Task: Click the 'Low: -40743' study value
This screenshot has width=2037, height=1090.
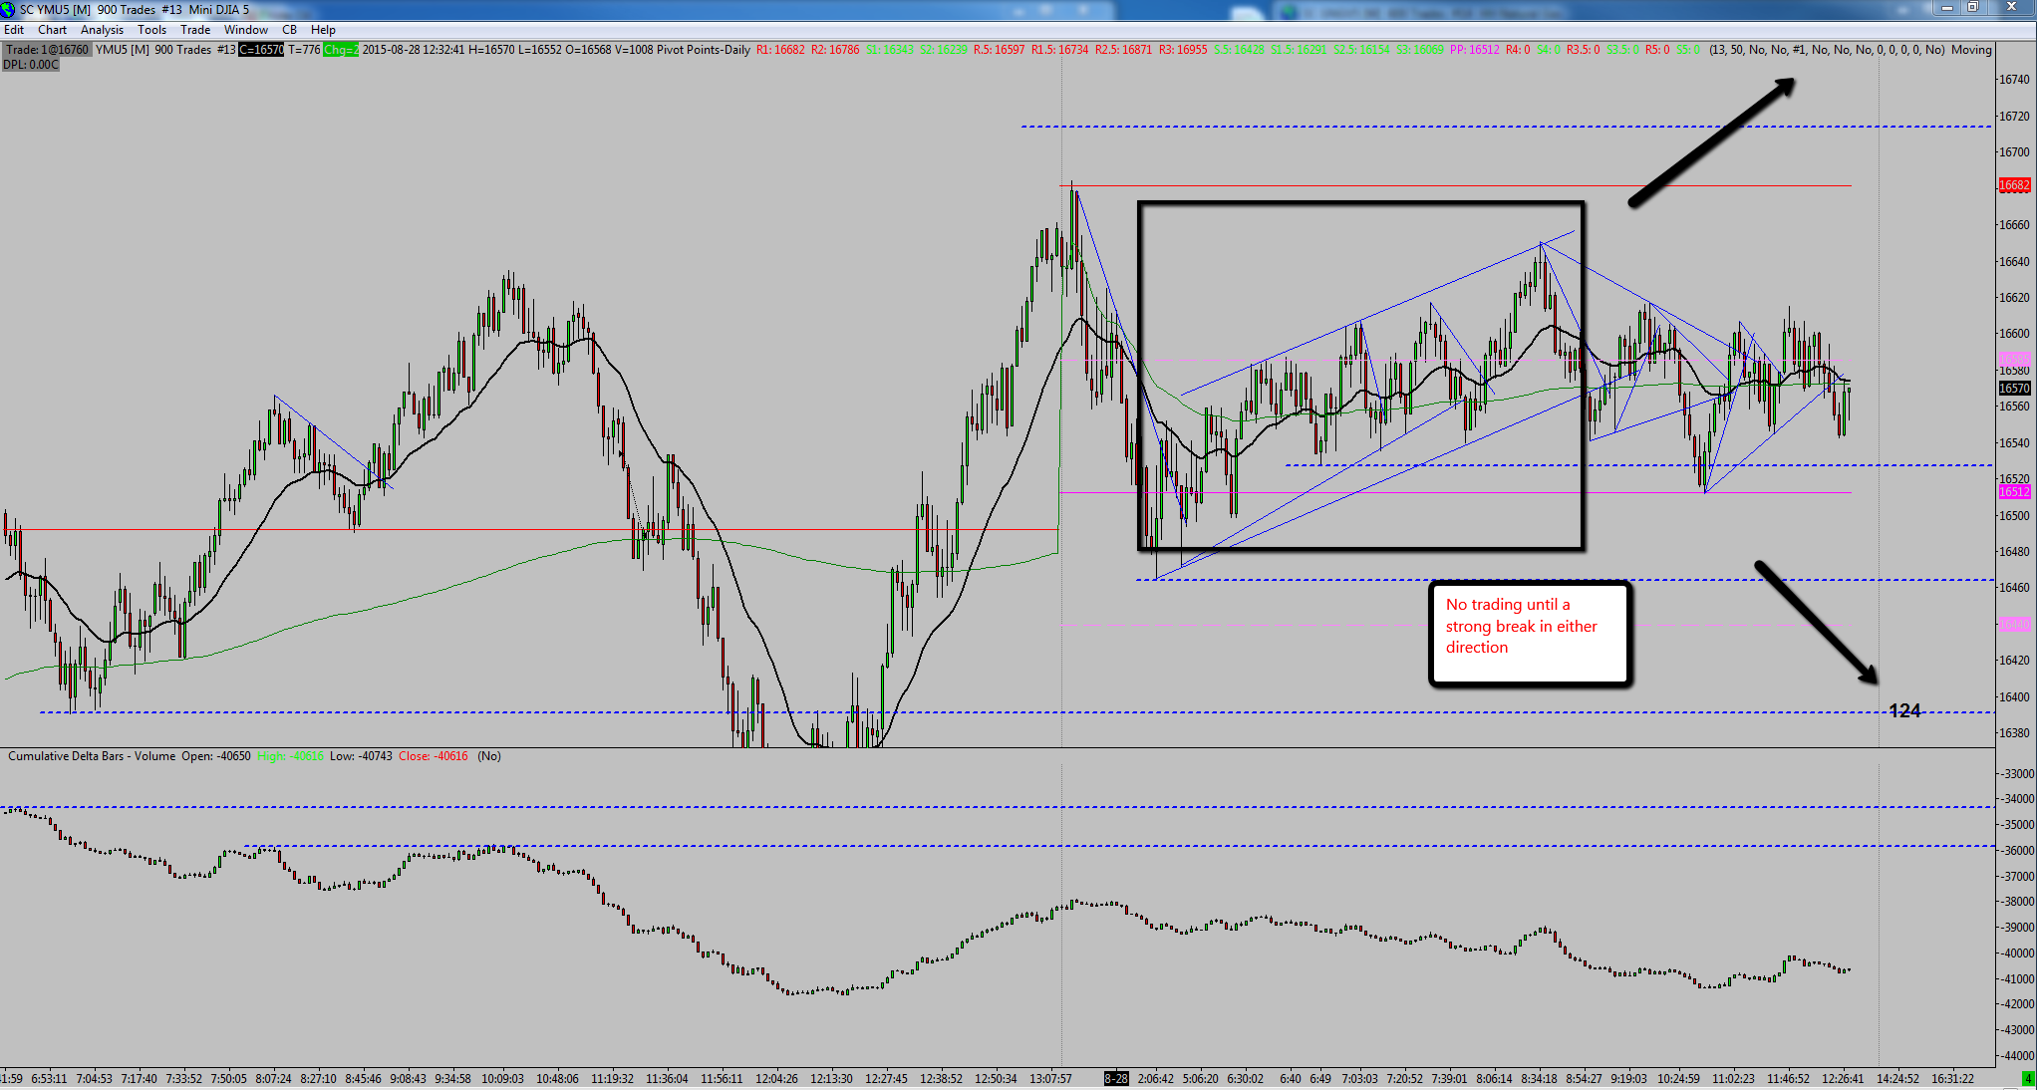Action: click(x=361, y=756)
